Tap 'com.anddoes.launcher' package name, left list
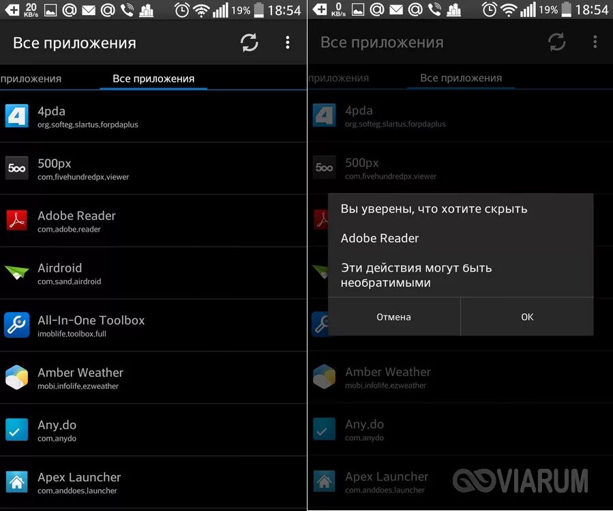Image resolution: width=613 pixels, height=511 pixels. pos(78,491)
